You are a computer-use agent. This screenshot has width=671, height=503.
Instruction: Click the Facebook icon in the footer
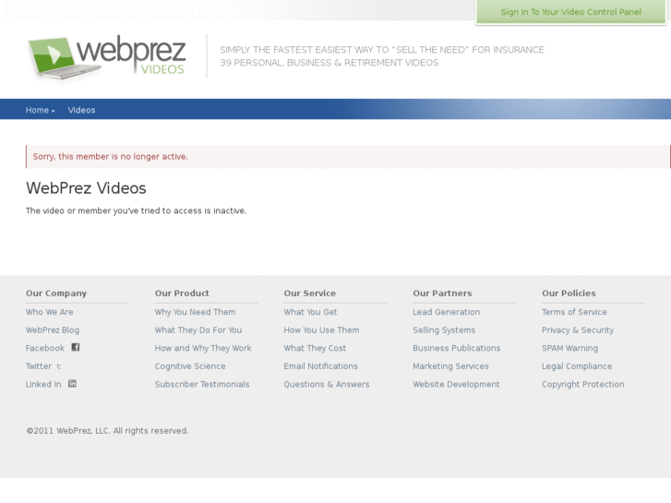pos(76,347)
